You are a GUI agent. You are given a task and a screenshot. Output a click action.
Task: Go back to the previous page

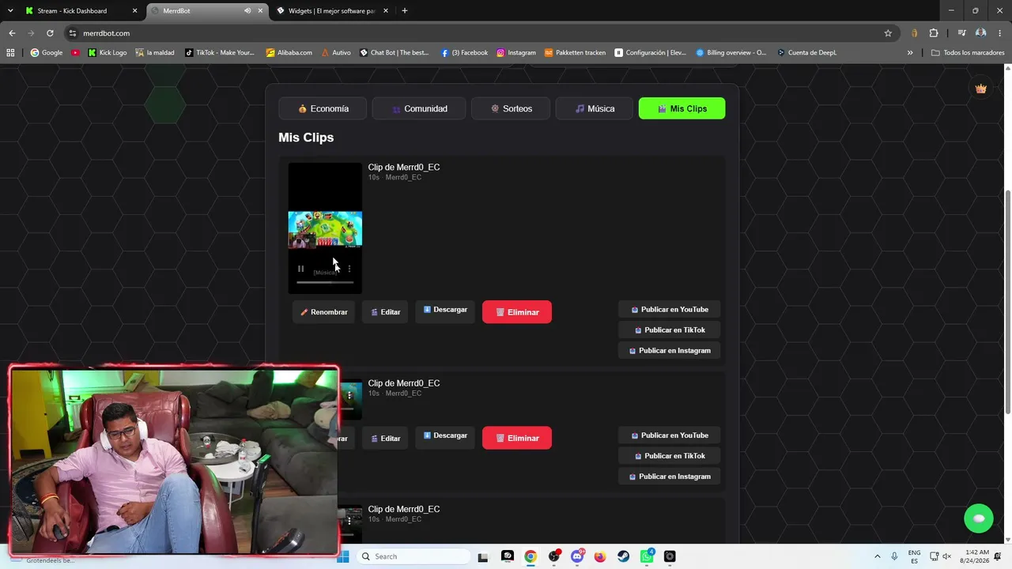point(12,33)
